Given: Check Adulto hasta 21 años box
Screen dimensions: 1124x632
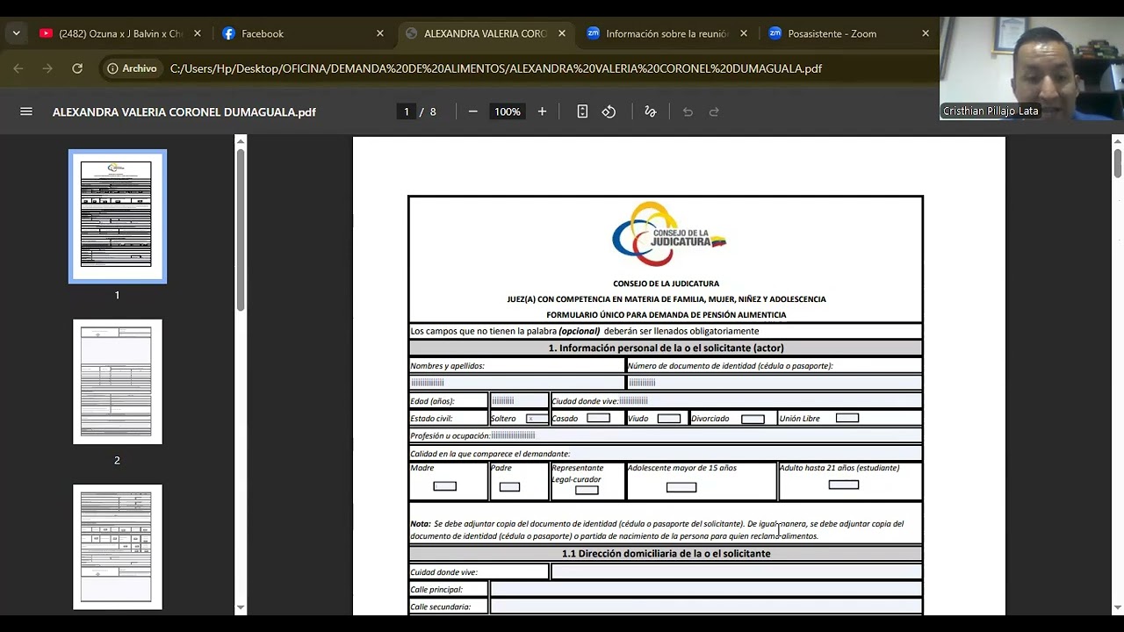Looking at the screenshot, I should (844, 485).
